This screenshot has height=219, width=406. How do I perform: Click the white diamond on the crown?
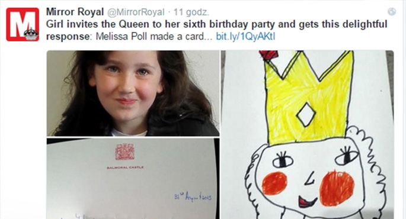click(306, 115)
